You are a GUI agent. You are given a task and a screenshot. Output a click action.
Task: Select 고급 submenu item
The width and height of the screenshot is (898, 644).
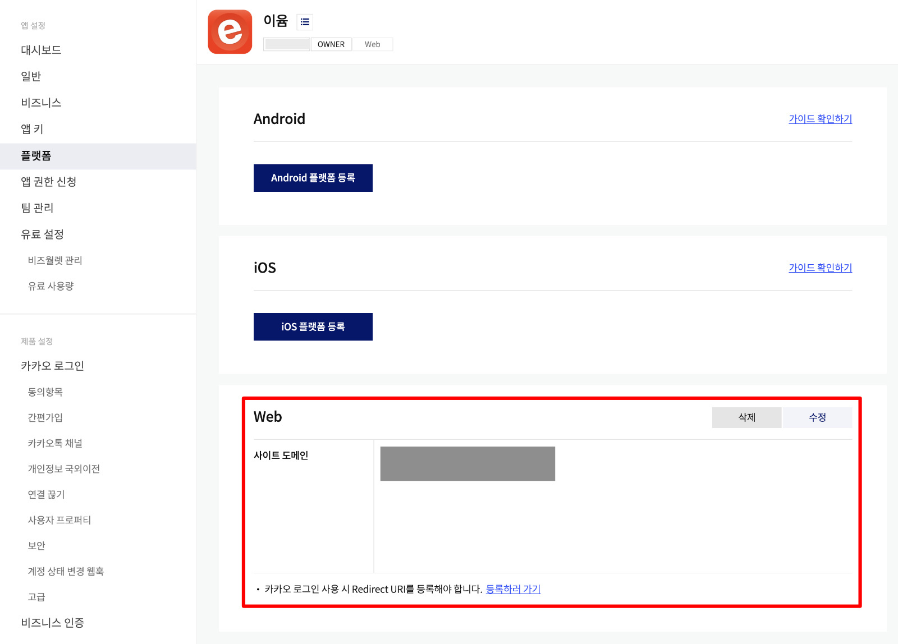pos(36,597)
